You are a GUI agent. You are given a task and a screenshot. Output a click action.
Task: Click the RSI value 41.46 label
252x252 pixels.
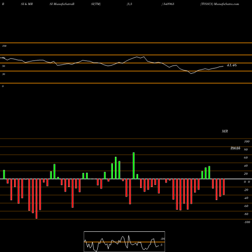(x=232, y=65)
